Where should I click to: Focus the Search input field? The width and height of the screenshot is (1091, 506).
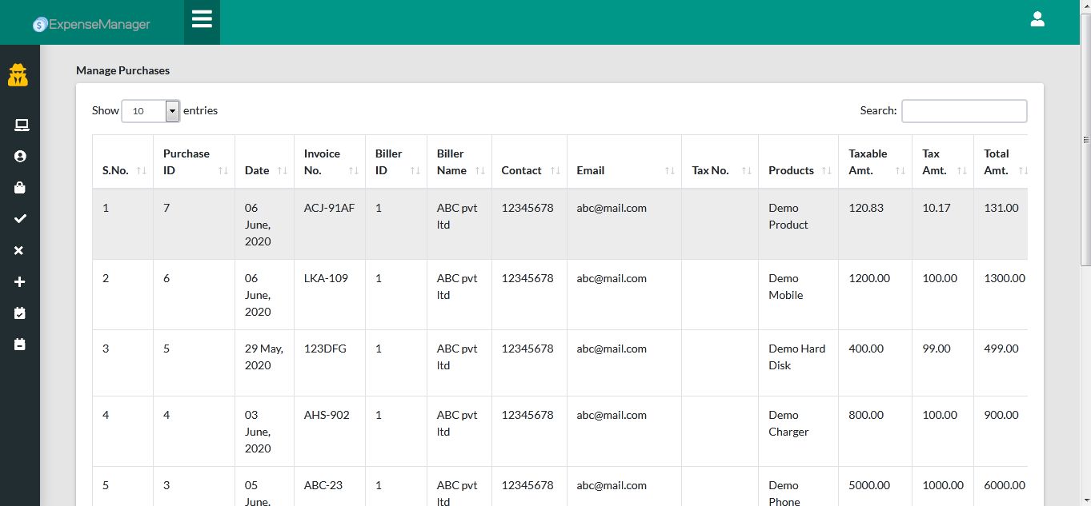pyautogui.click(x=964, y=111)
